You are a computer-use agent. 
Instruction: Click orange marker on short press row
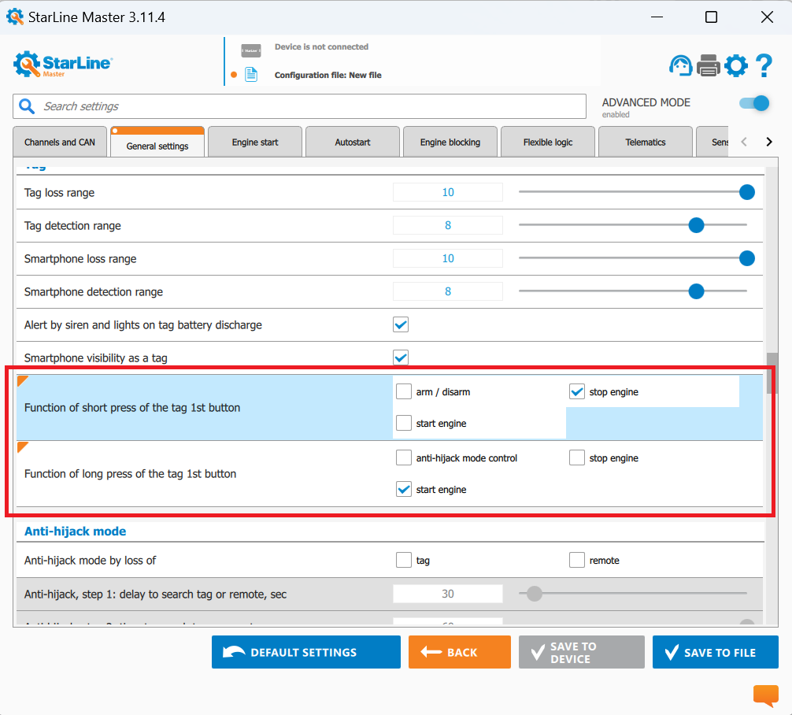(22, 380)
